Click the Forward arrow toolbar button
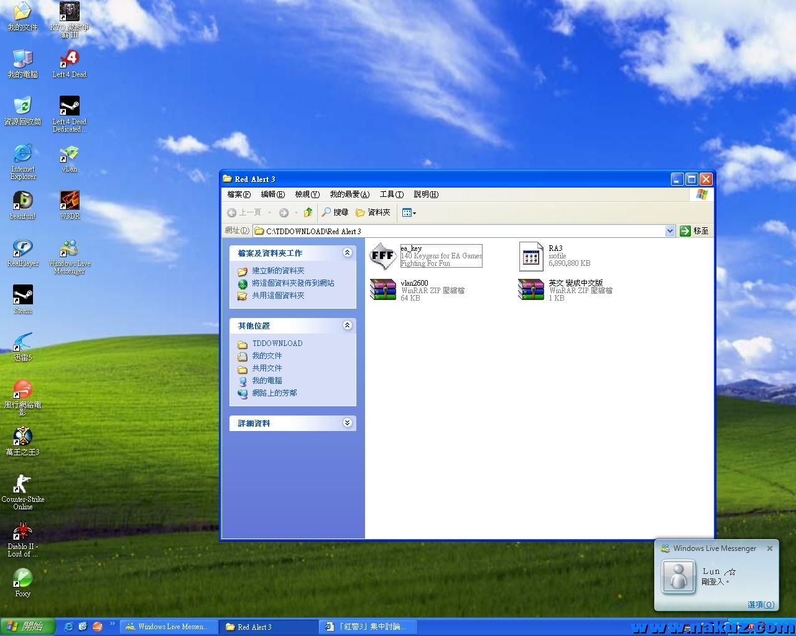796x636 pixels. coord(284,212)
